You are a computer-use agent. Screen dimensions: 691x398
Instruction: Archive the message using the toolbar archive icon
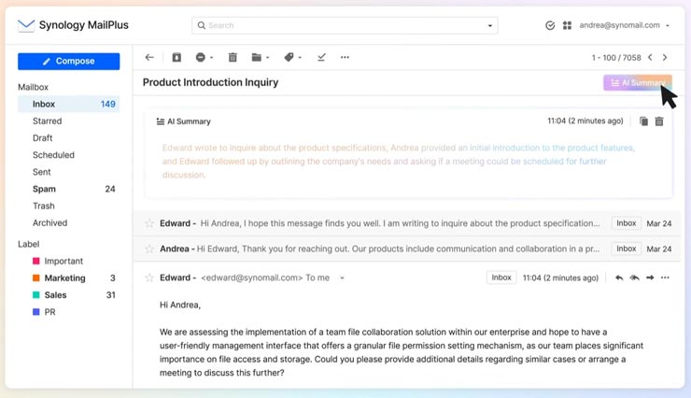pyautogui.click(x=176, y=58)
